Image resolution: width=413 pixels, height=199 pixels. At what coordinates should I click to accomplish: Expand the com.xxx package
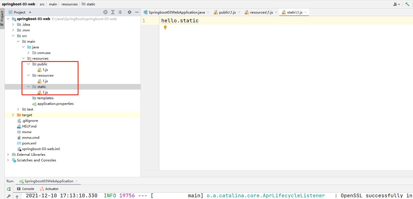point(28,53)
